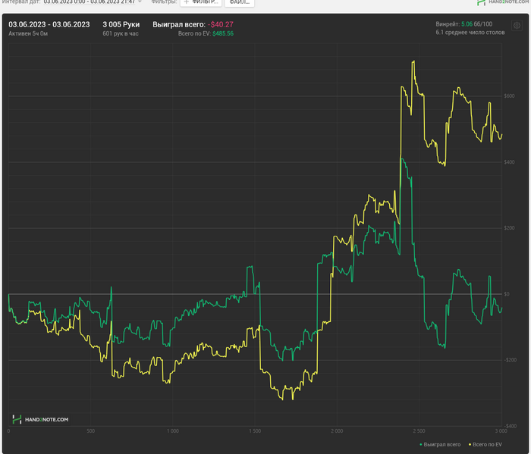The height and width of the screenshot is (454, 531).
Task: Toggle the Выиграл всего legend series
Action: coord(440,445)
